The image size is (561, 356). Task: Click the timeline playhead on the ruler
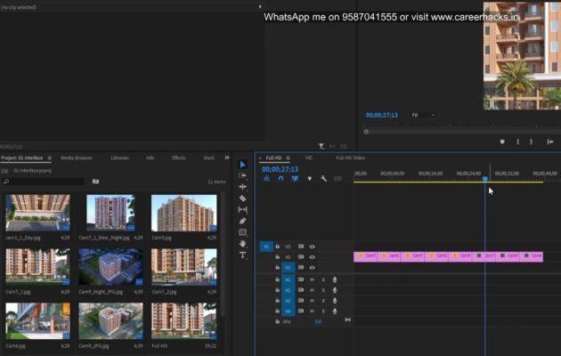485,179
